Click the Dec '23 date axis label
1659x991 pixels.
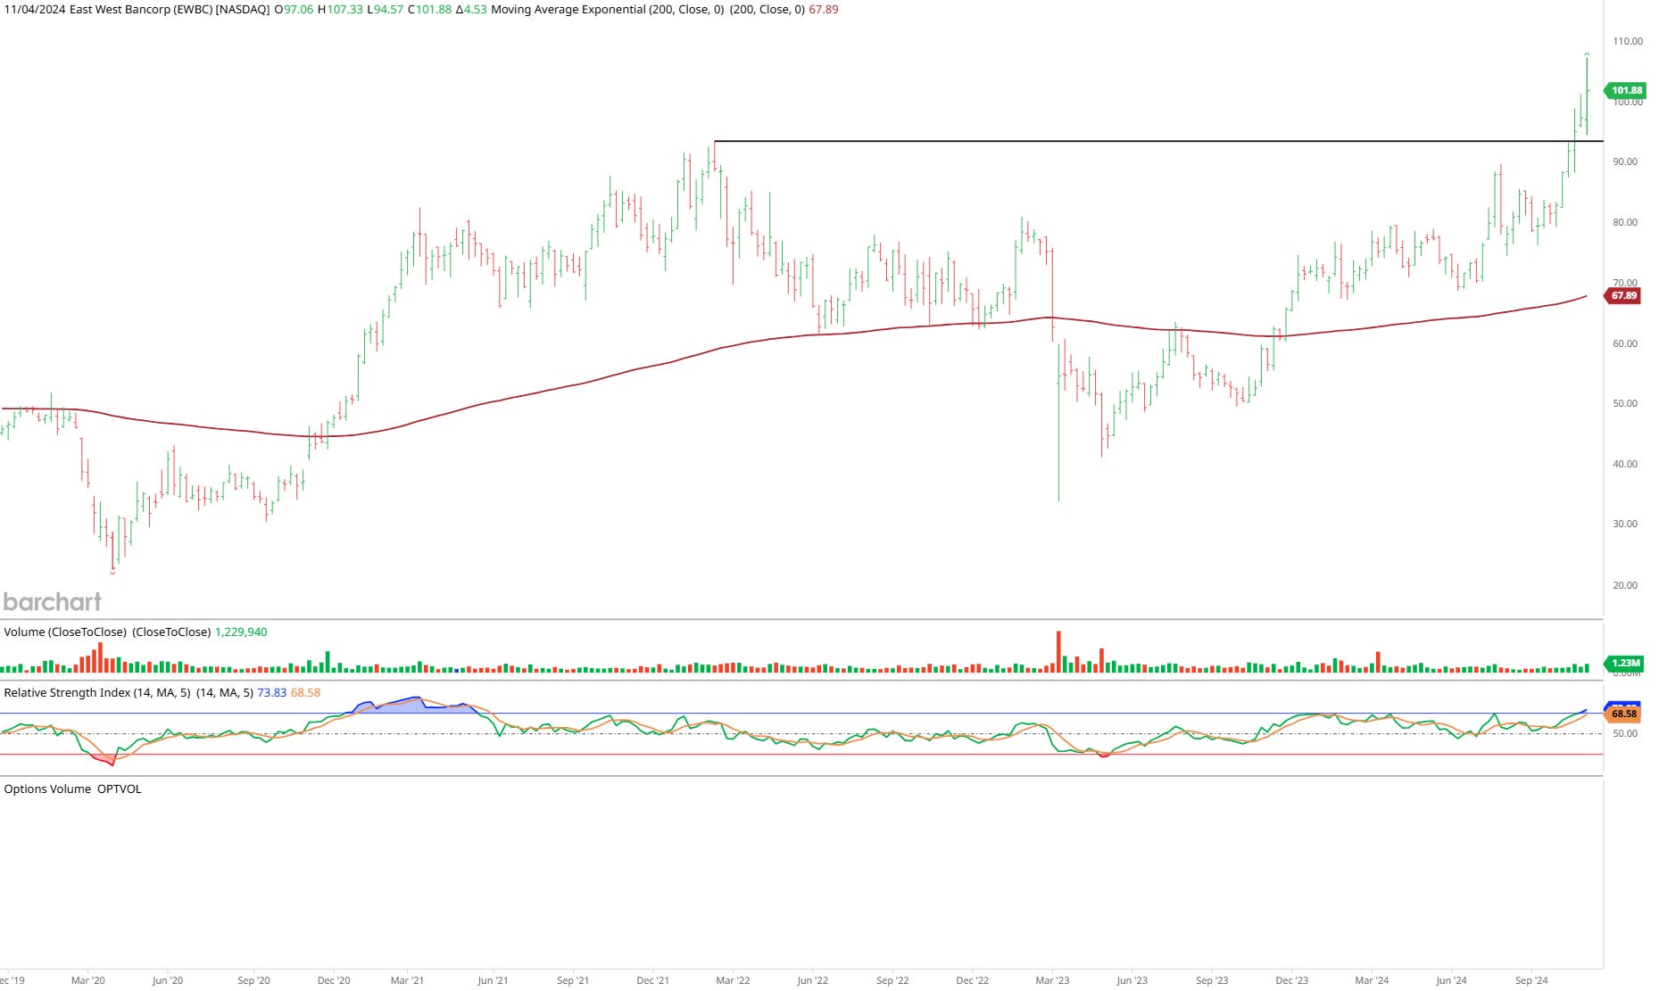(1291, 980)
